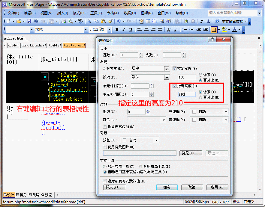Click the 指定高度 value input field
The height and width of the screenshot is (207, 265).
tap(187, 94)
